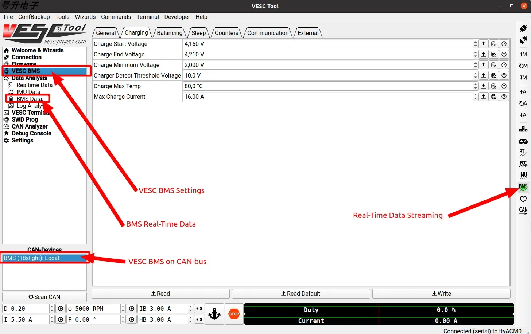Click brake icon next to IB 3,00 A
The width and height of the screenshot is (531, 334).
click(199, 309)
